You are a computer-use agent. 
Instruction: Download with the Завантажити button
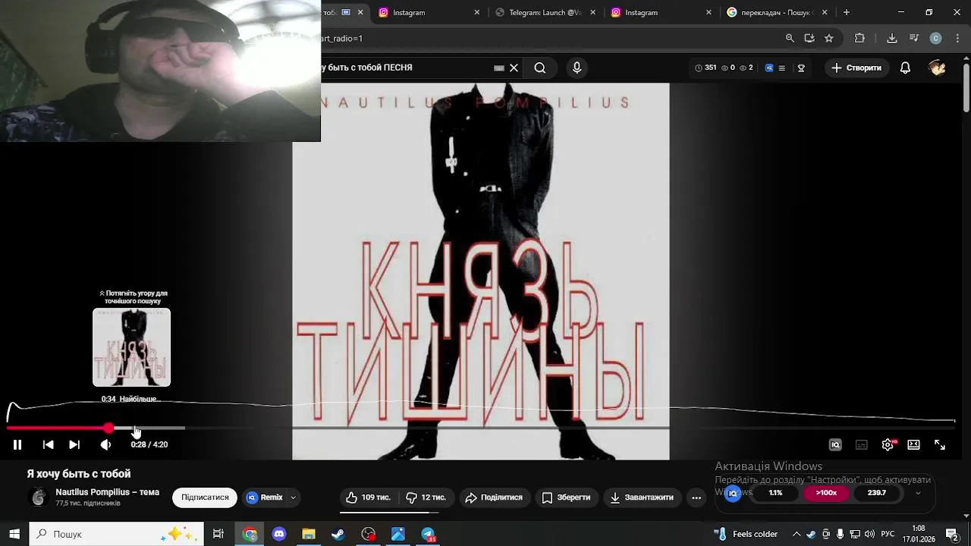pos(642,497)
